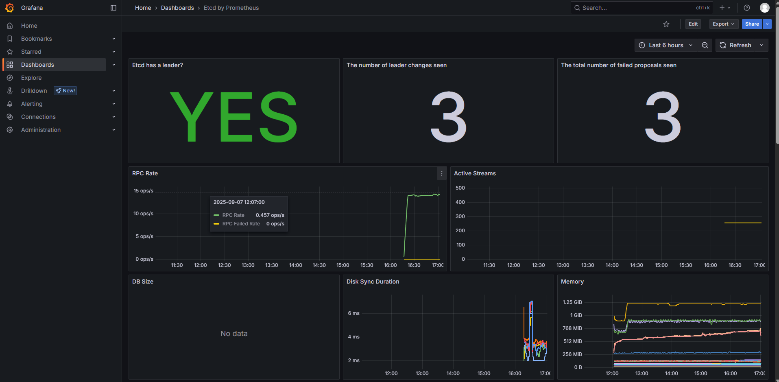
Task: Open the Last 6 hours time range dropdown
Action: [x=666, y=45]
